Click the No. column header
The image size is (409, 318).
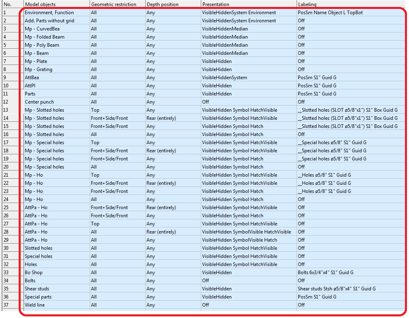point(13,4)
